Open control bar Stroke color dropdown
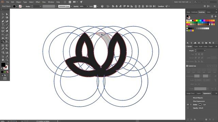The width and height of the screenshot is (218, 122). coord(23,6)
